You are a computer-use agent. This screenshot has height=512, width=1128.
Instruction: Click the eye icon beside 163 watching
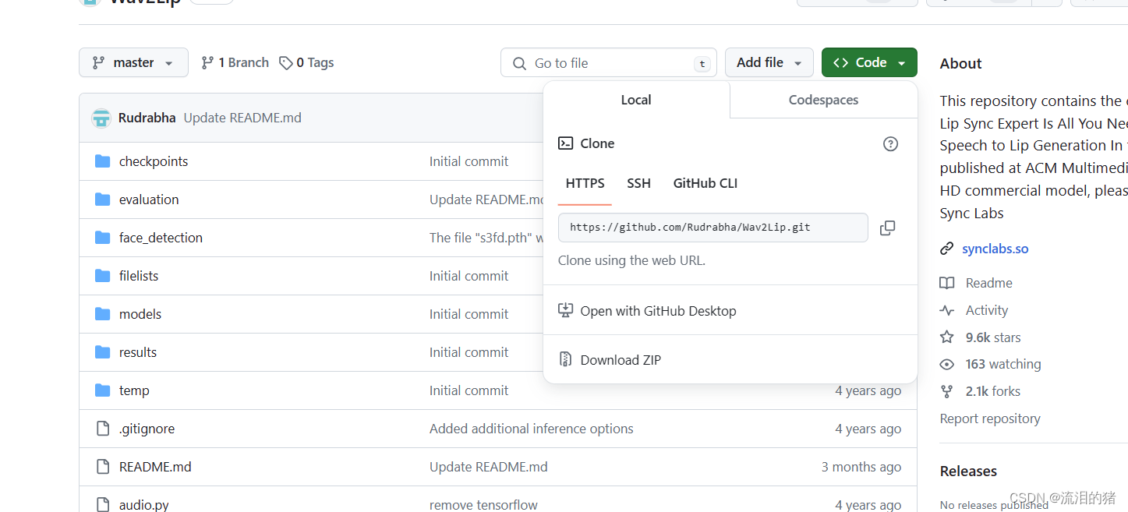click(947, 364)
